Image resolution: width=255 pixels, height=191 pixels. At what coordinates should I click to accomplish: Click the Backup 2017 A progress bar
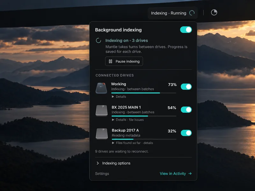click(x=144, y=139)
